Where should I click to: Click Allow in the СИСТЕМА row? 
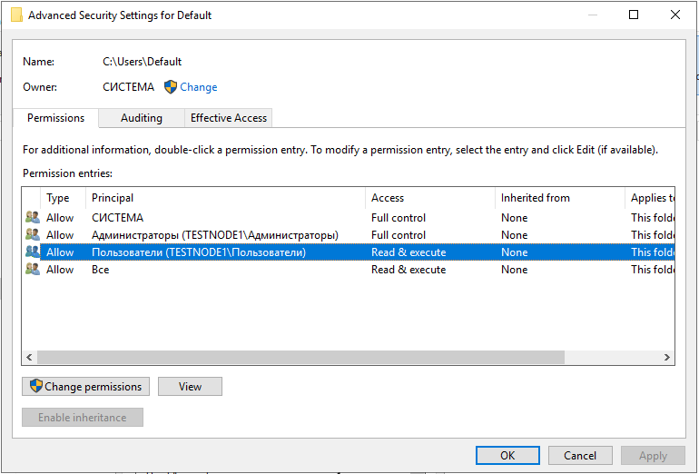(x=60, y=218)
